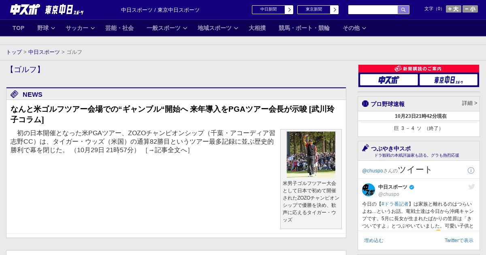The image size is (486, 255).
Task: Click the つぶやき中スポ heading
Action: [x=391, y=149]
